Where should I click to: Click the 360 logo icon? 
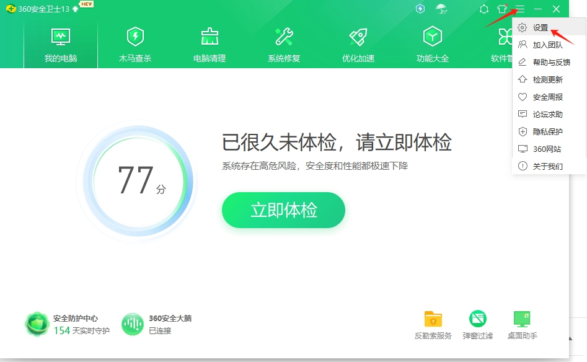[11, 9]
